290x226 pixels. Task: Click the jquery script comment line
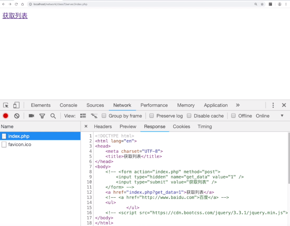click(197, 213)
